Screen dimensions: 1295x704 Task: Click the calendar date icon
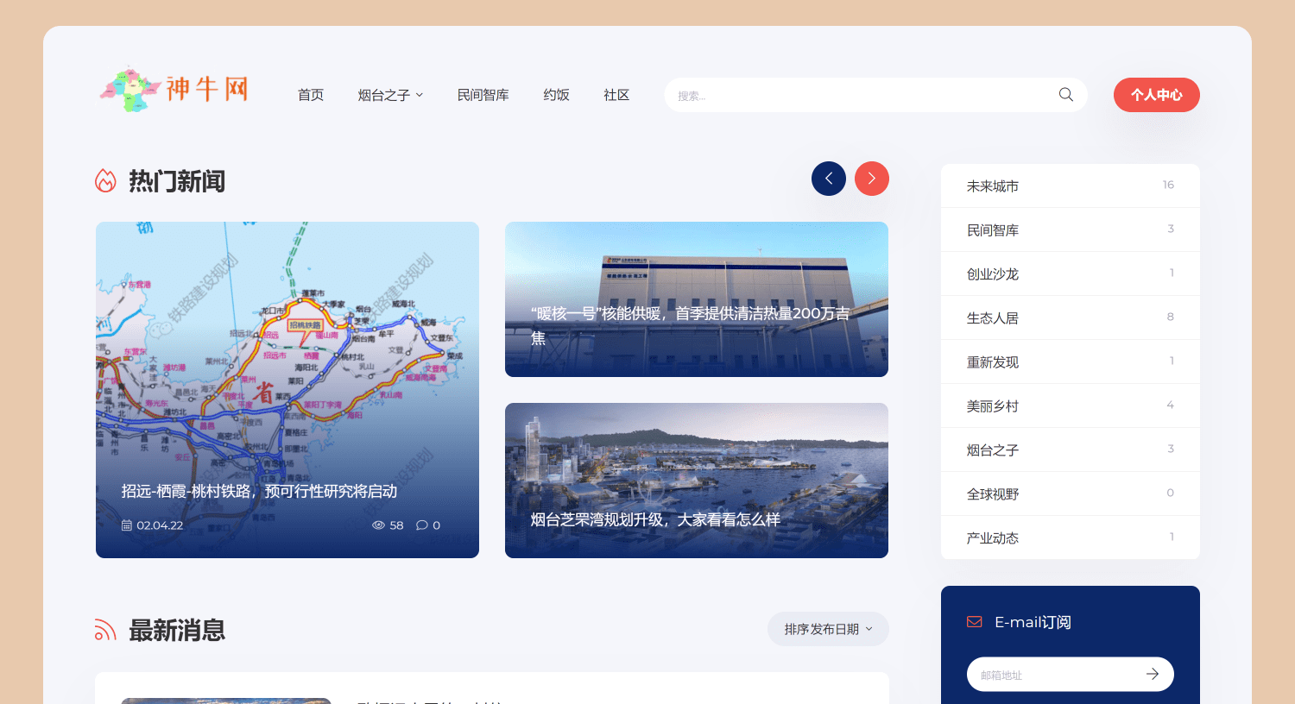tap(127, 525)
